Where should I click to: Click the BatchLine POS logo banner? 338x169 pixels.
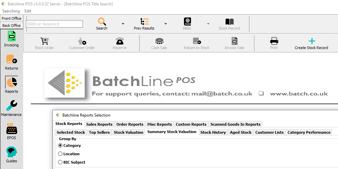click(186, 84)
